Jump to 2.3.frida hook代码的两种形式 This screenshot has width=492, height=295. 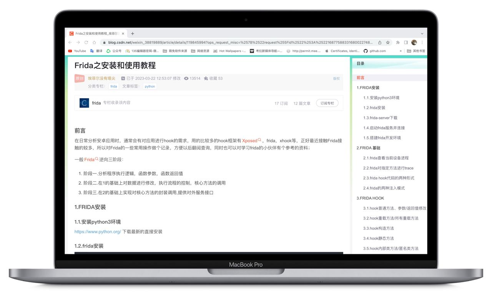coord(389,178)
